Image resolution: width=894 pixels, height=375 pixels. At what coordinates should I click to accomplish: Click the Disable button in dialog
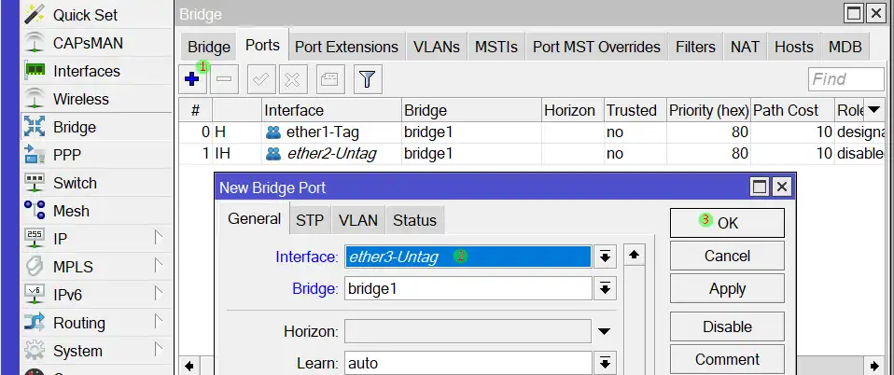coord(727,326)
